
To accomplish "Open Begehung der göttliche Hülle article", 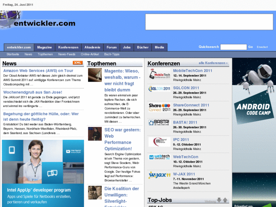I will 41,117.
